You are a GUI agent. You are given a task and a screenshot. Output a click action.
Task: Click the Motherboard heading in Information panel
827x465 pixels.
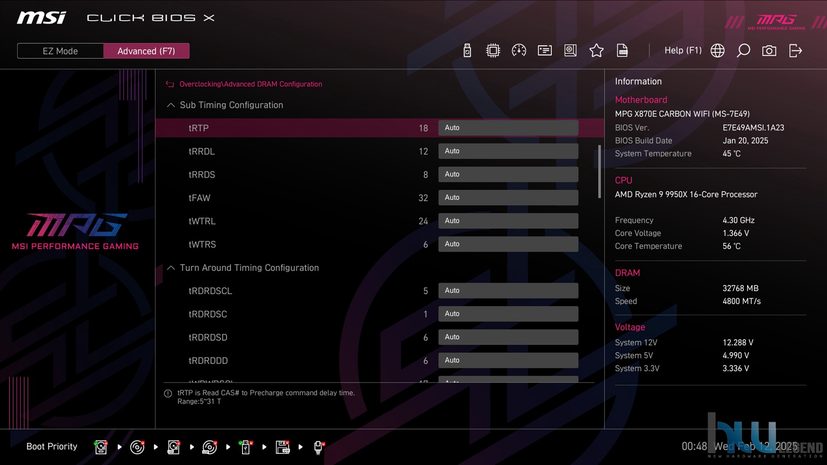pos(641,100)
